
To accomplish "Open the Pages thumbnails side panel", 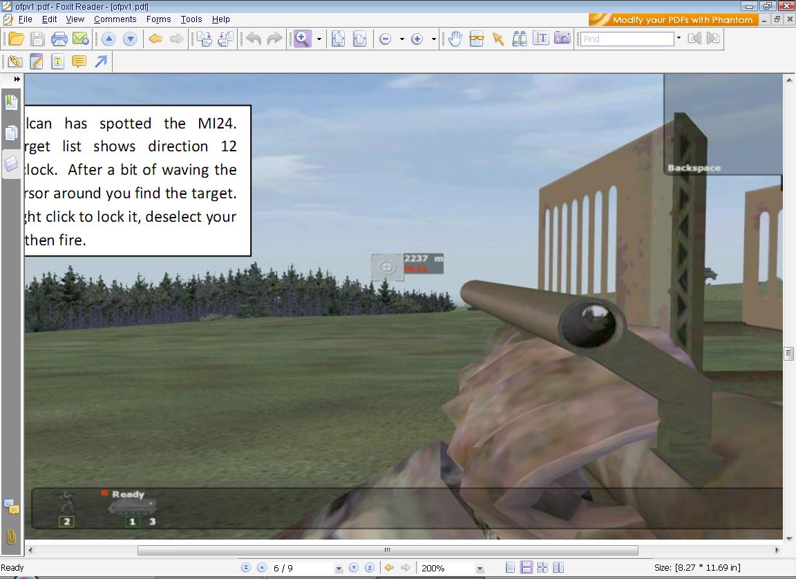I will (11, 133).
